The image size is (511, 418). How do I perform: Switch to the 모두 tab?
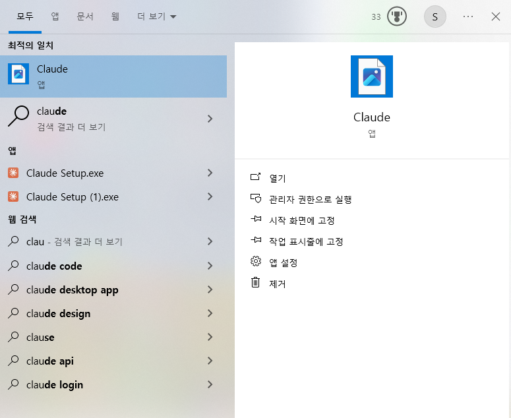25,16
